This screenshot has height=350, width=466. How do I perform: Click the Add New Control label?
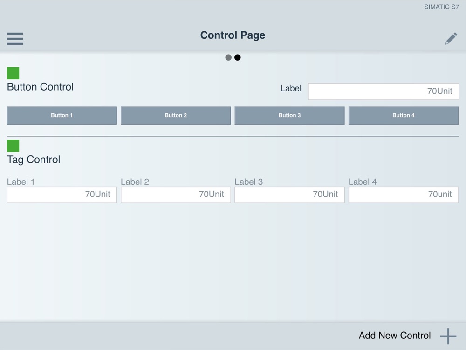395,336
